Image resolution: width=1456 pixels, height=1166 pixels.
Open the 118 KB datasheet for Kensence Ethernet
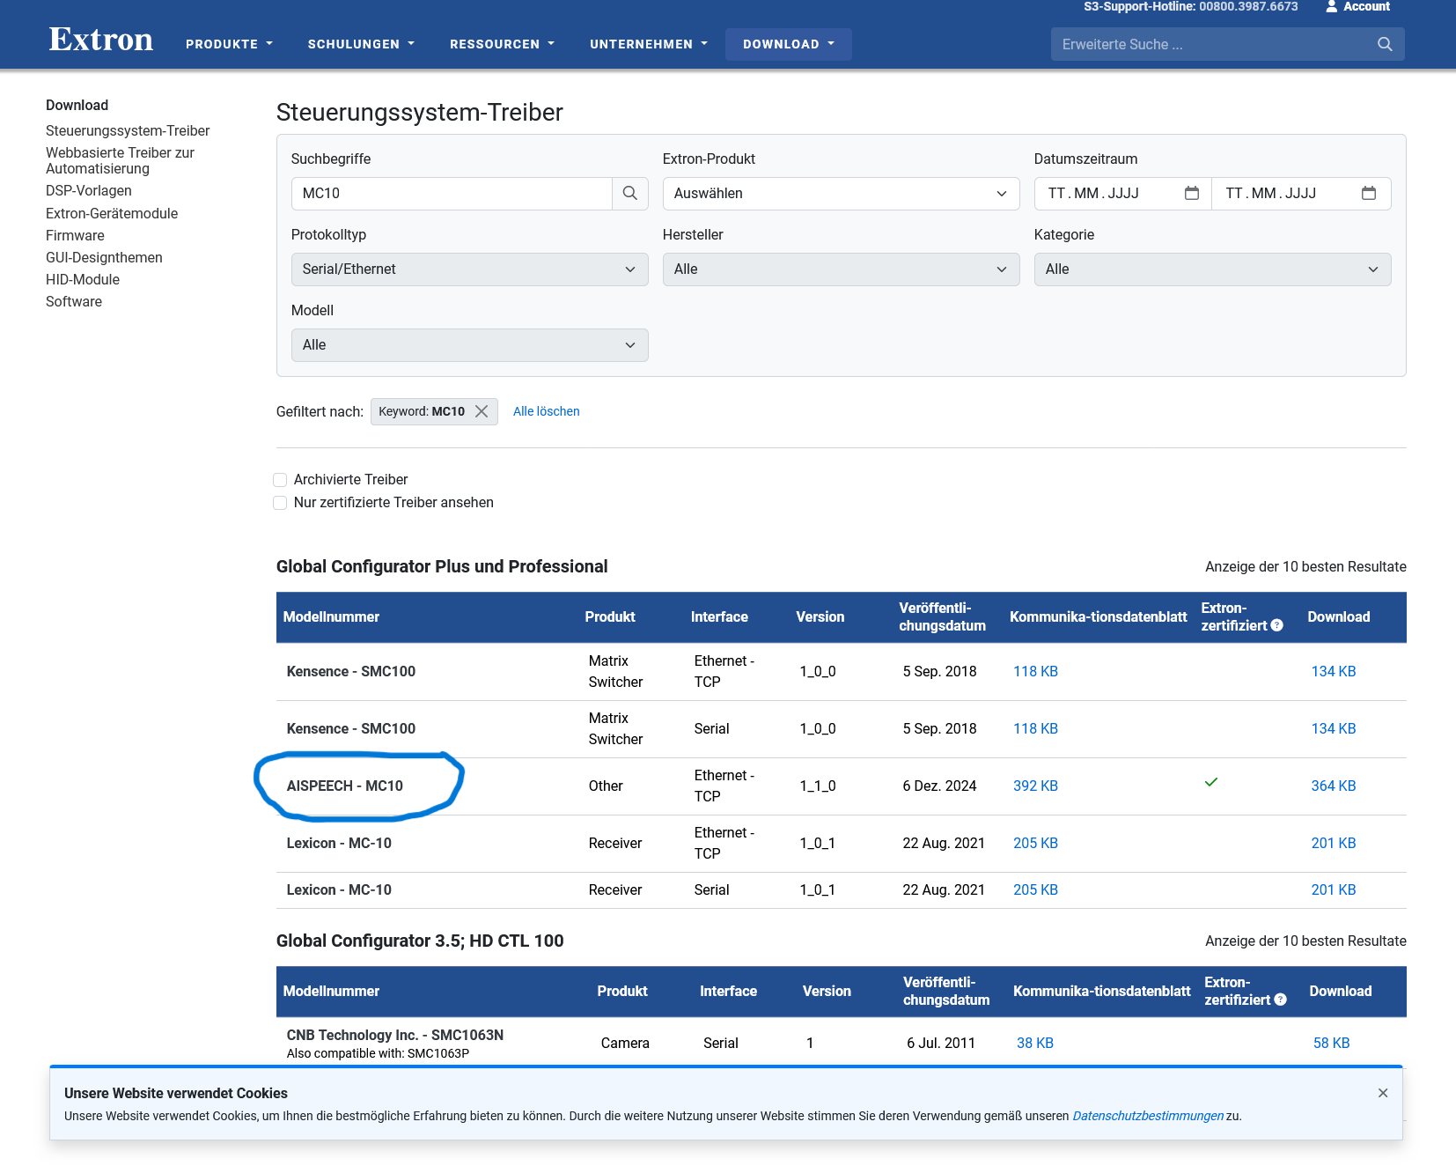pyautogui.click(x=1035, y=672)
